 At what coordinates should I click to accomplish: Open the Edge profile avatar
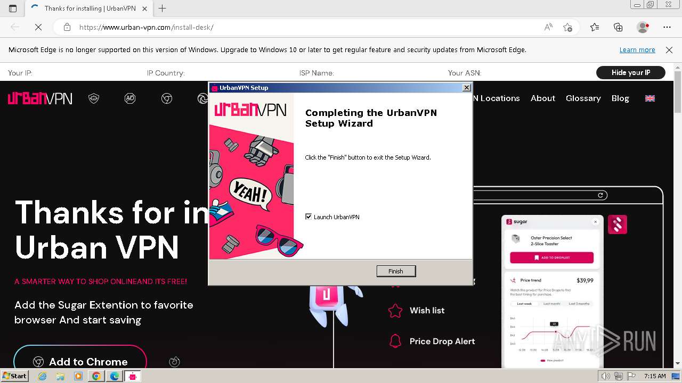pyautogui.click(x=643, y=27)
